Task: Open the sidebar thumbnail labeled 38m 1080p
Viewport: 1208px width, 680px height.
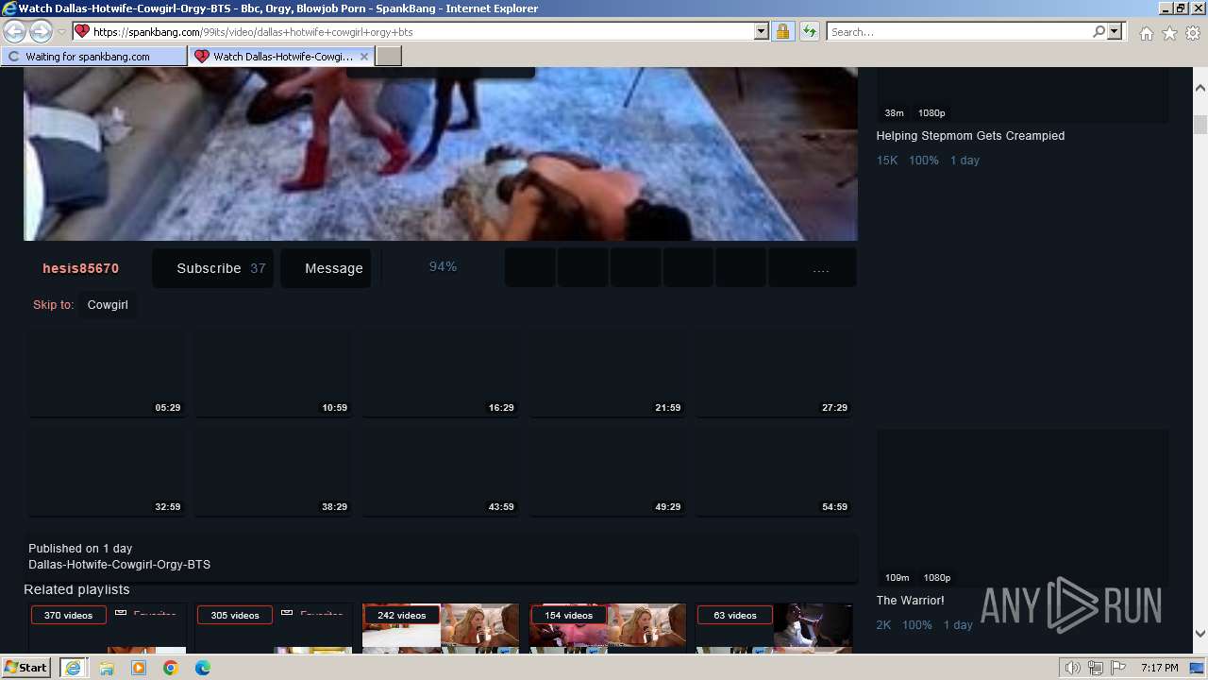Action: coord(1022,95)
